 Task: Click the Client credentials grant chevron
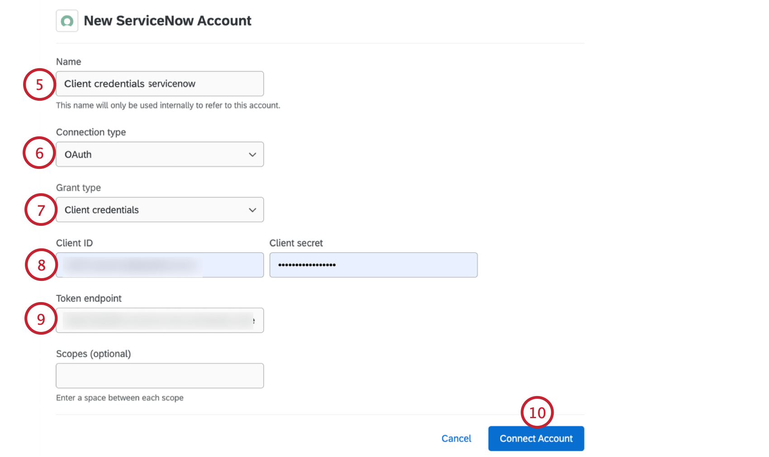click(x=252, y=210)
